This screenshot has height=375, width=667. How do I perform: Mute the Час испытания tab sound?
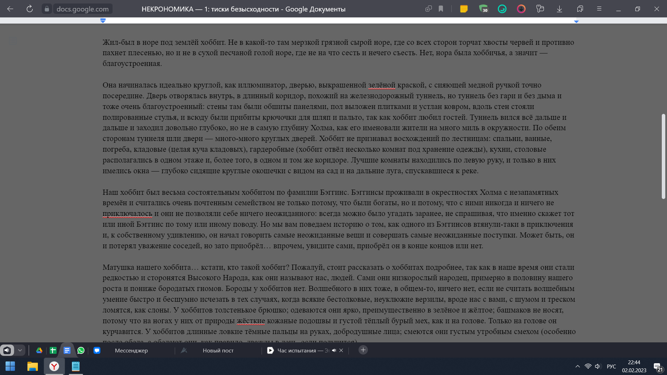coord(334,350)
